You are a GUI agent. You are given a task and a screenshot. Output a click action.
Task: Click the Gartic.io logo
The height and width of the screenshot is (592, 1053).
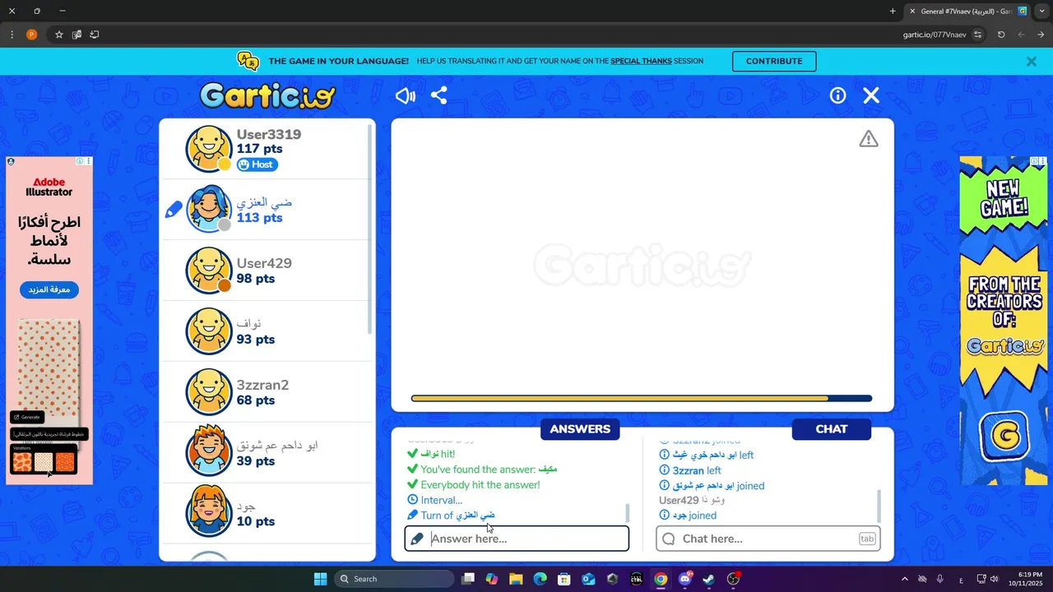267,96
